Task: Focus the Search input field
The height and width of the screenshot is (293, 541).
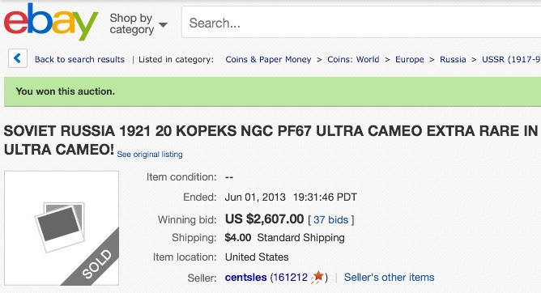Action: point(361,23)
